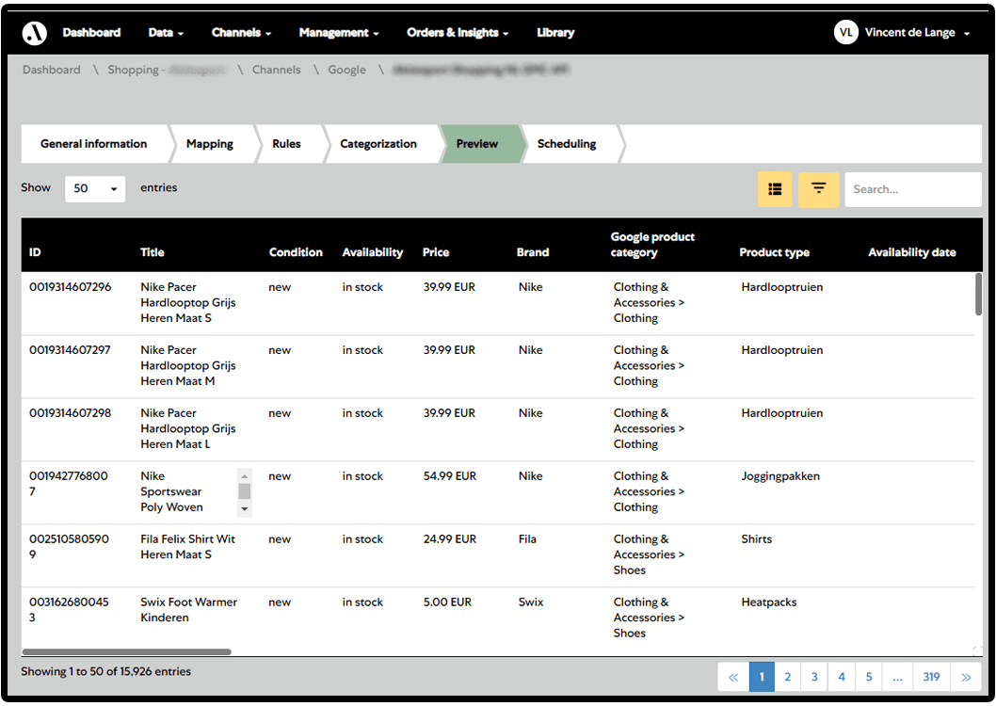
Task: Focus the Search input field
Action: coord(913,189)
